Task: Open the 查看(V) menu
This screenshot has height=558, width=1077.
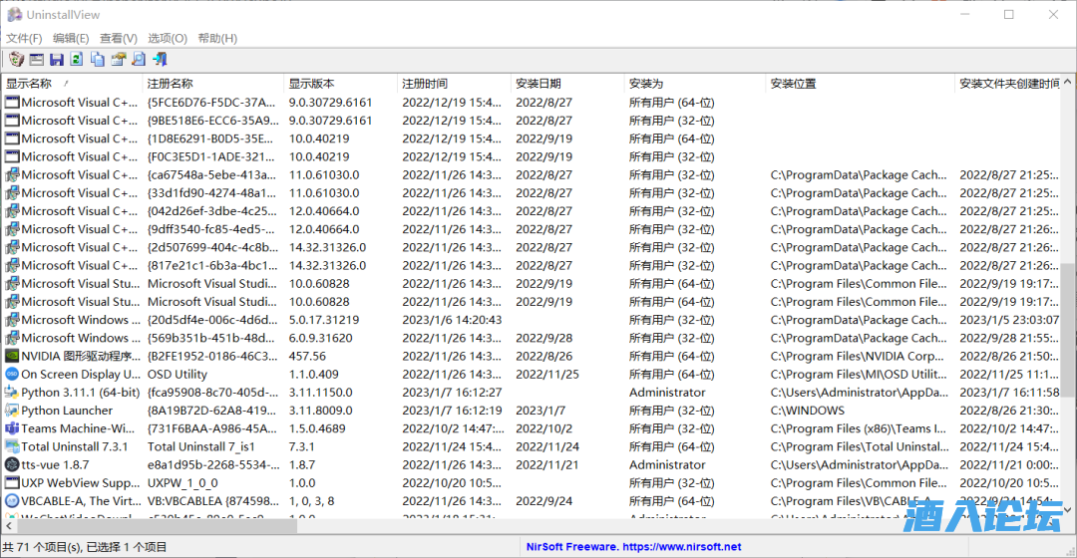Action: 118,38
